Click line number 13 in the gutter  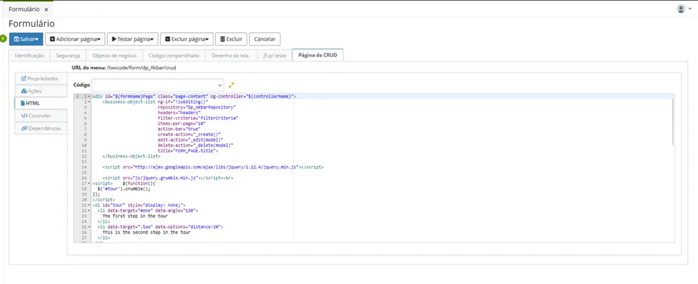point(84,161)
